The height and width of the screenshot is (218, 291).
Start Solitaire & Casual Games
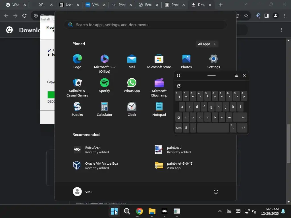[77, 88]
